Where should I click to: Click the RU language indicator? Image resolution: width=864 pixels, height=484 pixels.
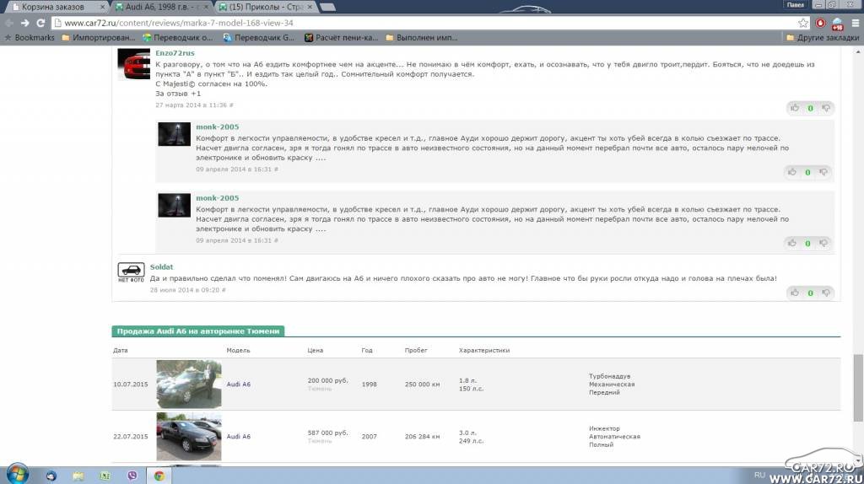760,475
